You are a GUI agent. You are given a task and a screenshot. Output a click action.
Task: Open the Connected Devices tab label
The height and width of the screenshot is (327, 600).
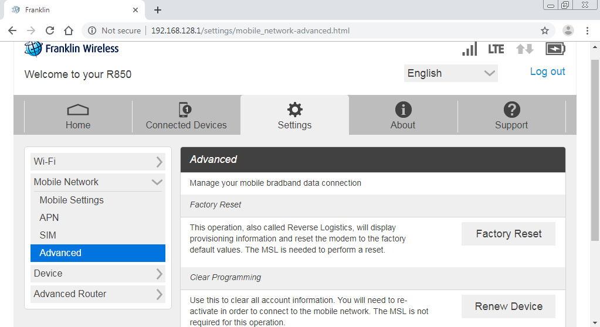tap(186, 125)
